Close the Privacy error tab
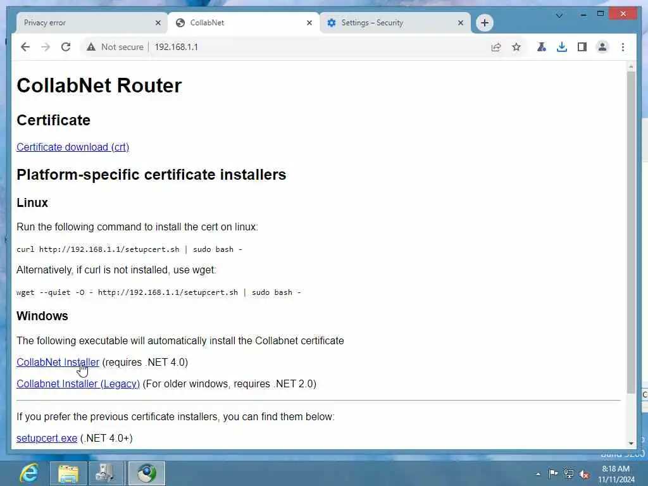The width and height of the screenshot is (648, 486). tap(158, 23)
